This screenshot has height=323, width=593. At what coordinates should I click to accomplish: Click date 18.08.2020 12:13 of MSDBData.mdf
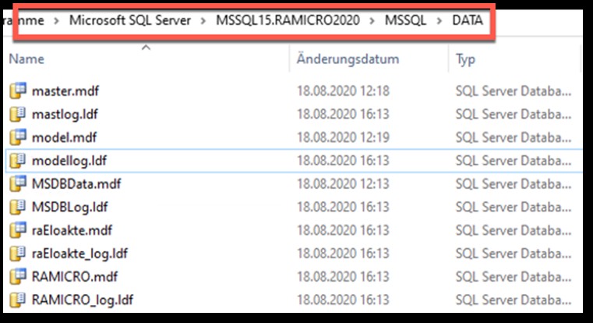click(x=343, y=183)
